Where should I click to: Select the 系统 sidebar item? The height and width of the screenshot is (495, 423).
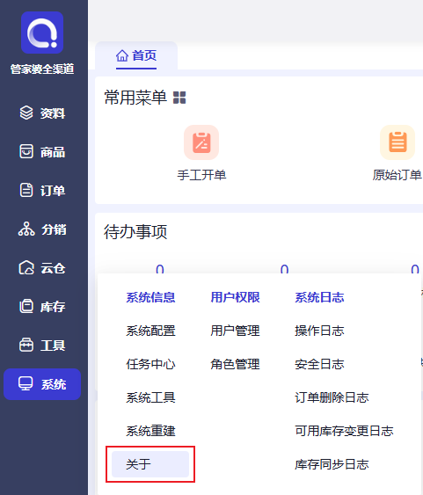pos(42,384)
